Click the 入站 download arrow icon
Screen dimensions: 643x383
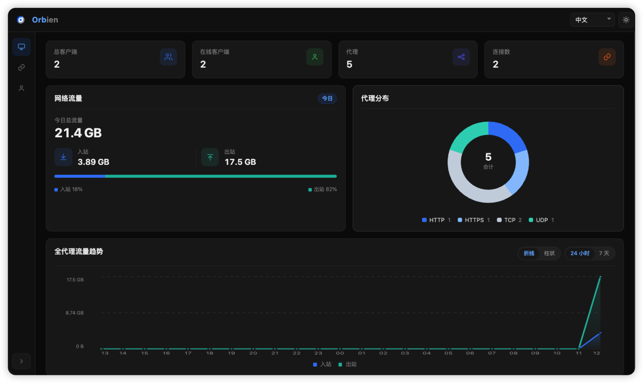pyautogui.click(x=63, y=157)
